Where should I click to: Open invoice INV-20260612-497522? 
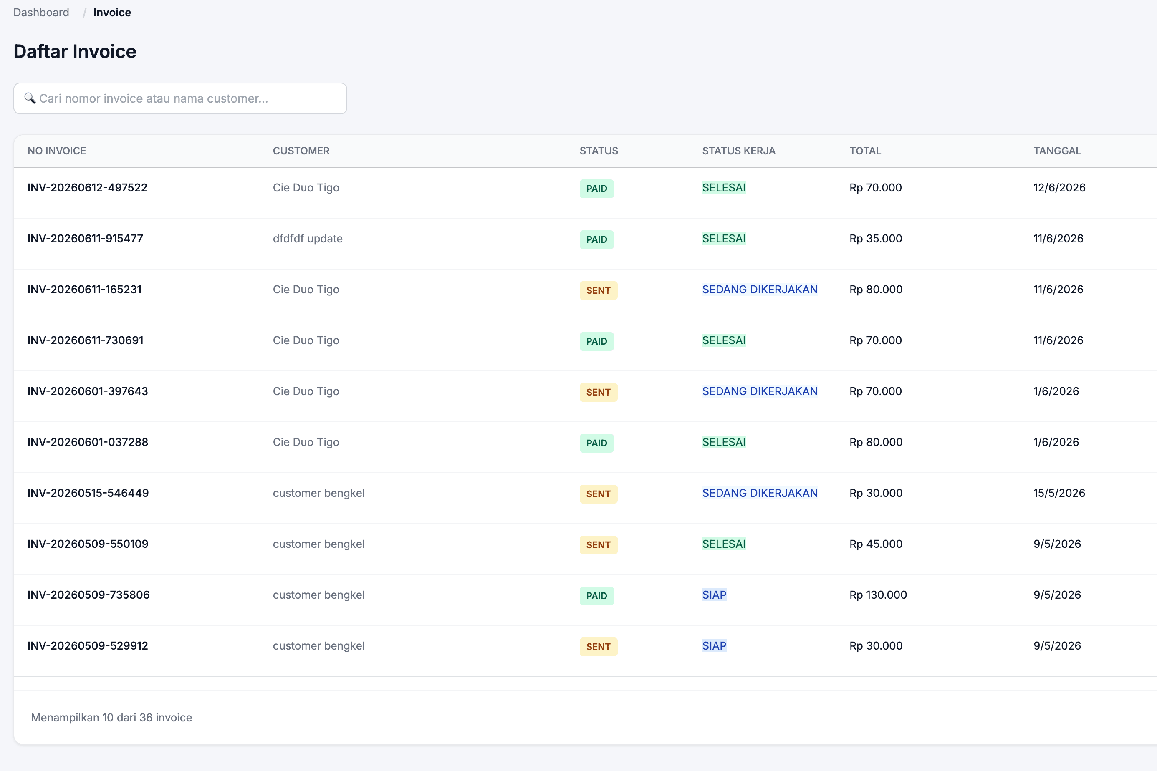[87, 188]
